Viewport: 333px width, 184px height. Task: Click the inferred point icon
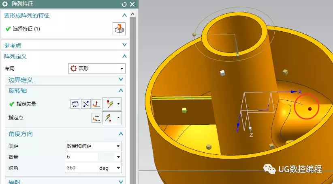(109, 117)
